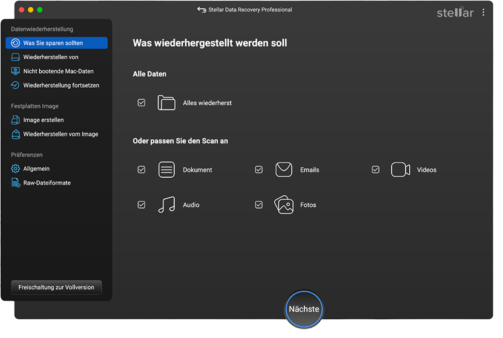The image size is (503, 338).
Task: Open the three-dot more options menu
Action: [x=483, y=13]
